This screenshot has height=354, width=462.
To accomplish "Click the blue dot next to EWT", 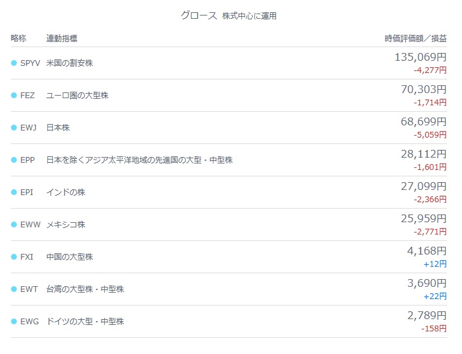I will tap(14, 289).
